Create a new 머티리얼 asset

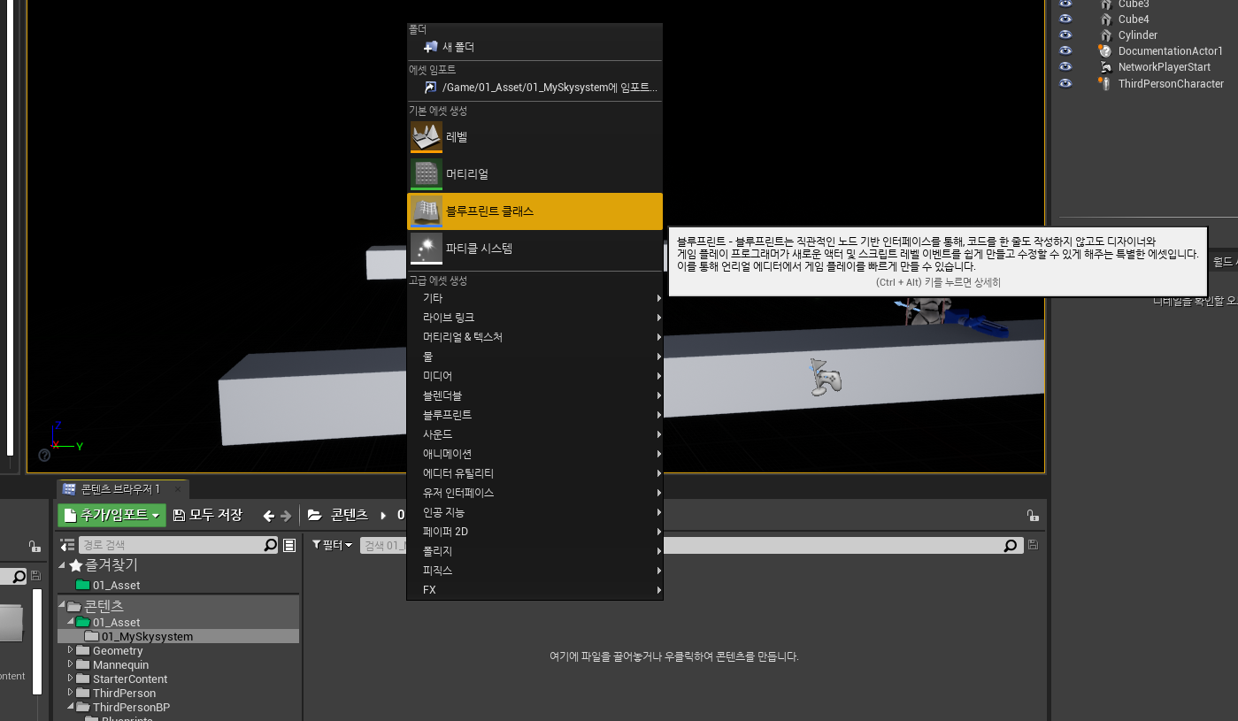[x=534, y=174]
